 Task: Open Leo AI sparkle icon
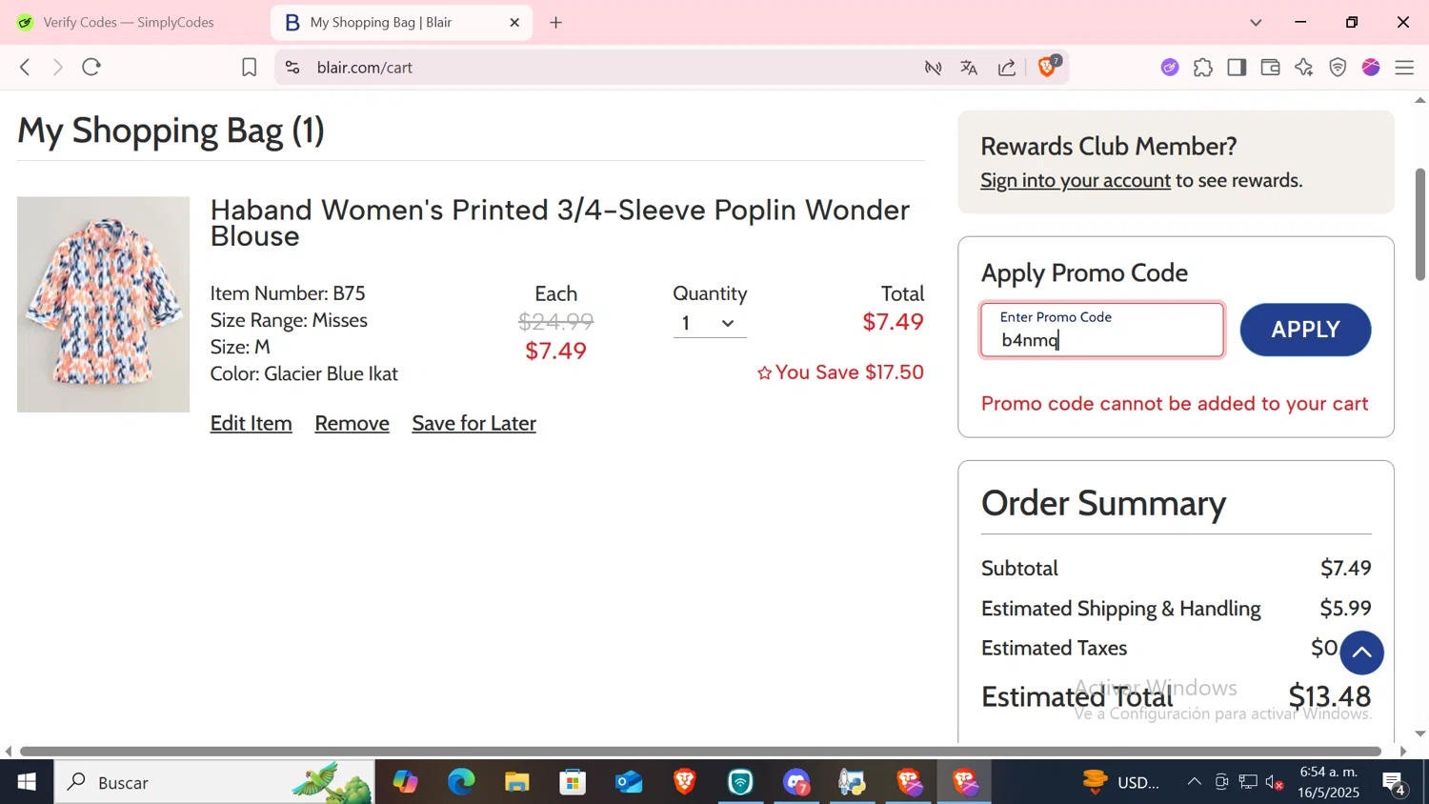[x=1304, y=67]
